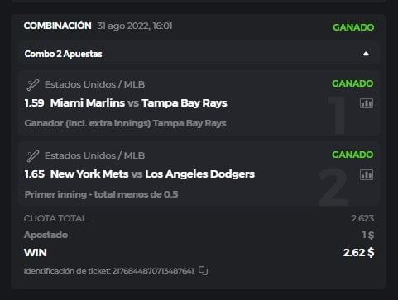Select the Combo 2 Apuestas header row
This screenshot has width=398, height=300.
(x=199, y=54)
